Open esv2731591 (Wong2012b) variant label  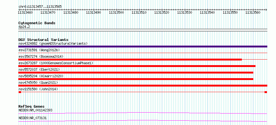39,50
